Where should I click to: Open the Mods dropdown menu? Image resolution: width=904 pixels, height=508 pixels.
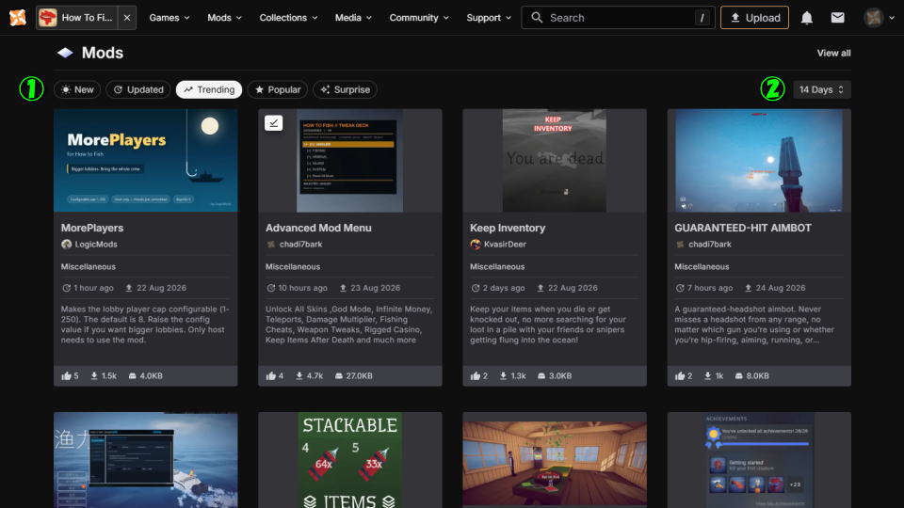[x=224, y=17]
